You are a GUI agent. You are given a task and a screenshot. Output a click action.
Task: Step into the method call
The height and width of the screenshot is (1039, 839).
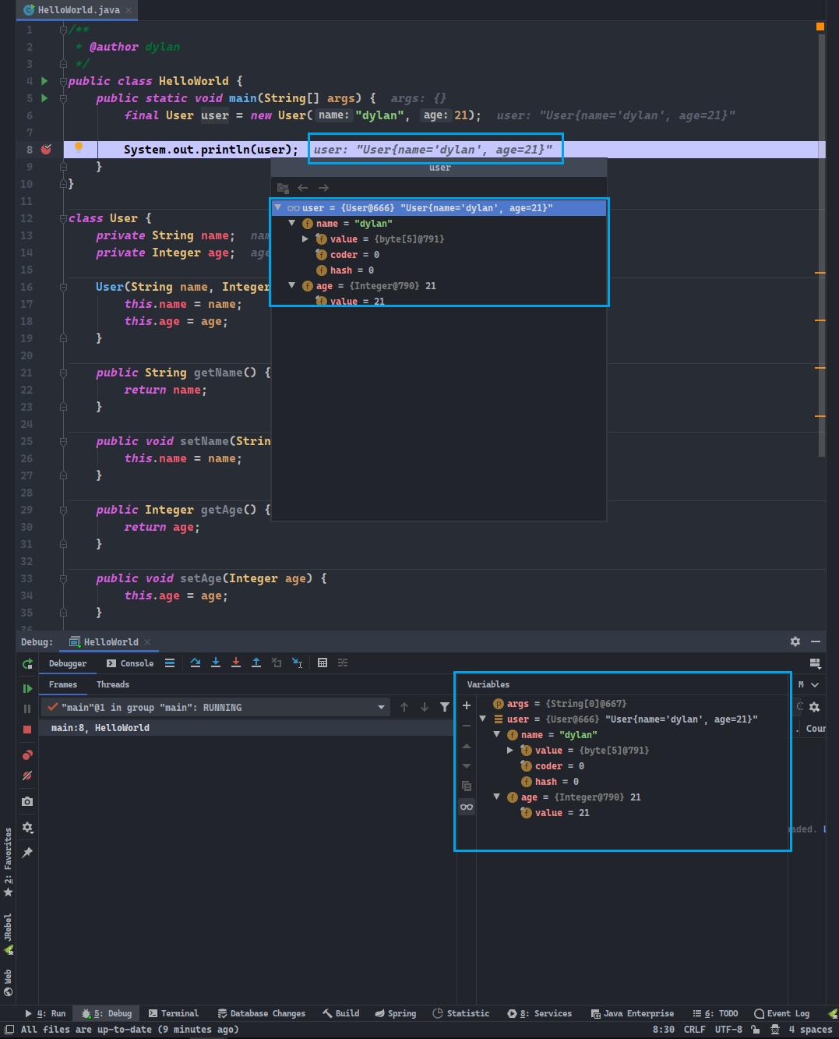coord(216,663)
